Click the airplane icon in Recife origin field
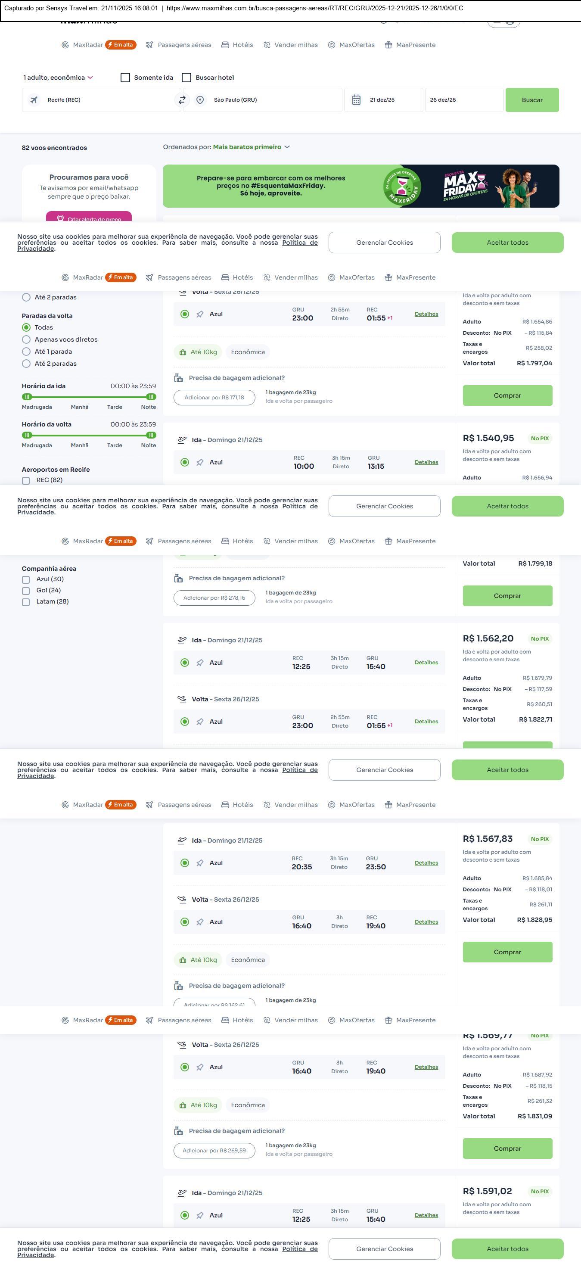This screenshot has height=1270, width=581. tap(34, 100)
